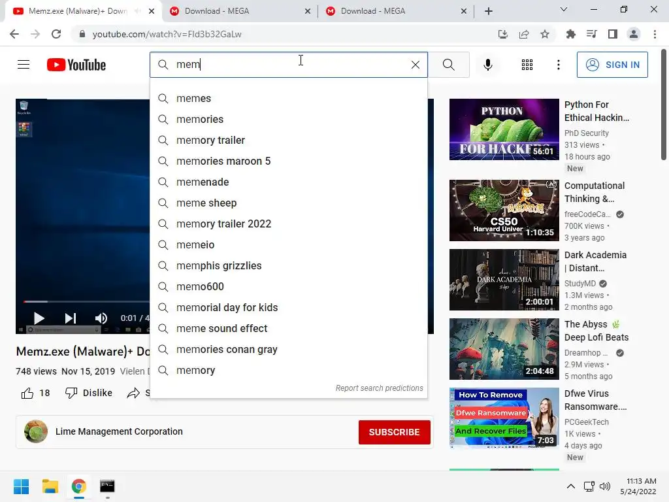Open tab search dropdown chevron
Image resolution: width=669 pixels, height=502 pixels.
pyautogui.click(x=564, y=9)
